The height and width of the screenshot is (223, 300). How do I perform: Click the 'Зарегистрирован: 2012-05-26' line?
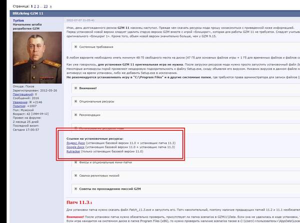pos(35,90)
